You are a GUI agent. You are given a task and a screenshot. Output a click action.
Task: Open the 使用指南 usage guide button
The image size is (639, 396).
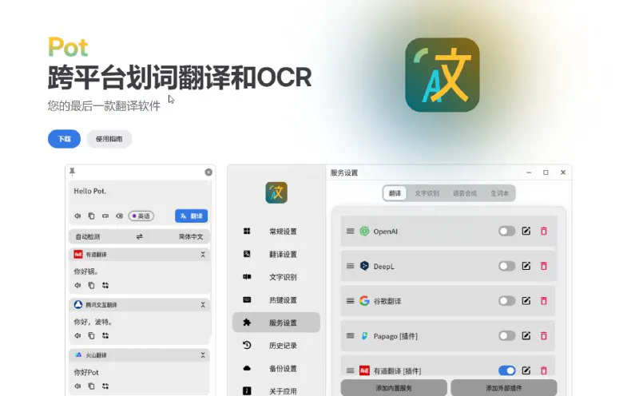pyautogui.click(x=109, y=139)
